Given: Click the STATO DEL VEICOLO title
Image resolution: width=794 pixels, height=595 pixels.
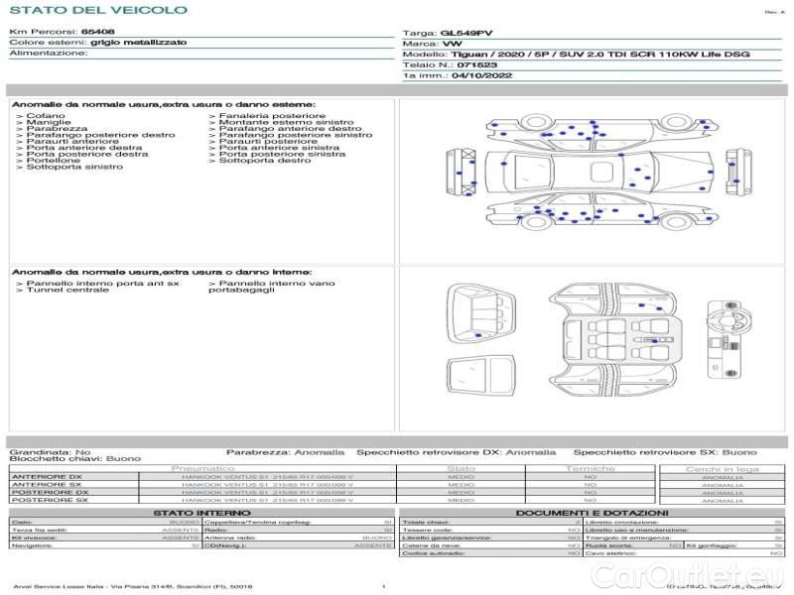Looking at the screenshot, I should pyautogui.click(x=98, y=10).
